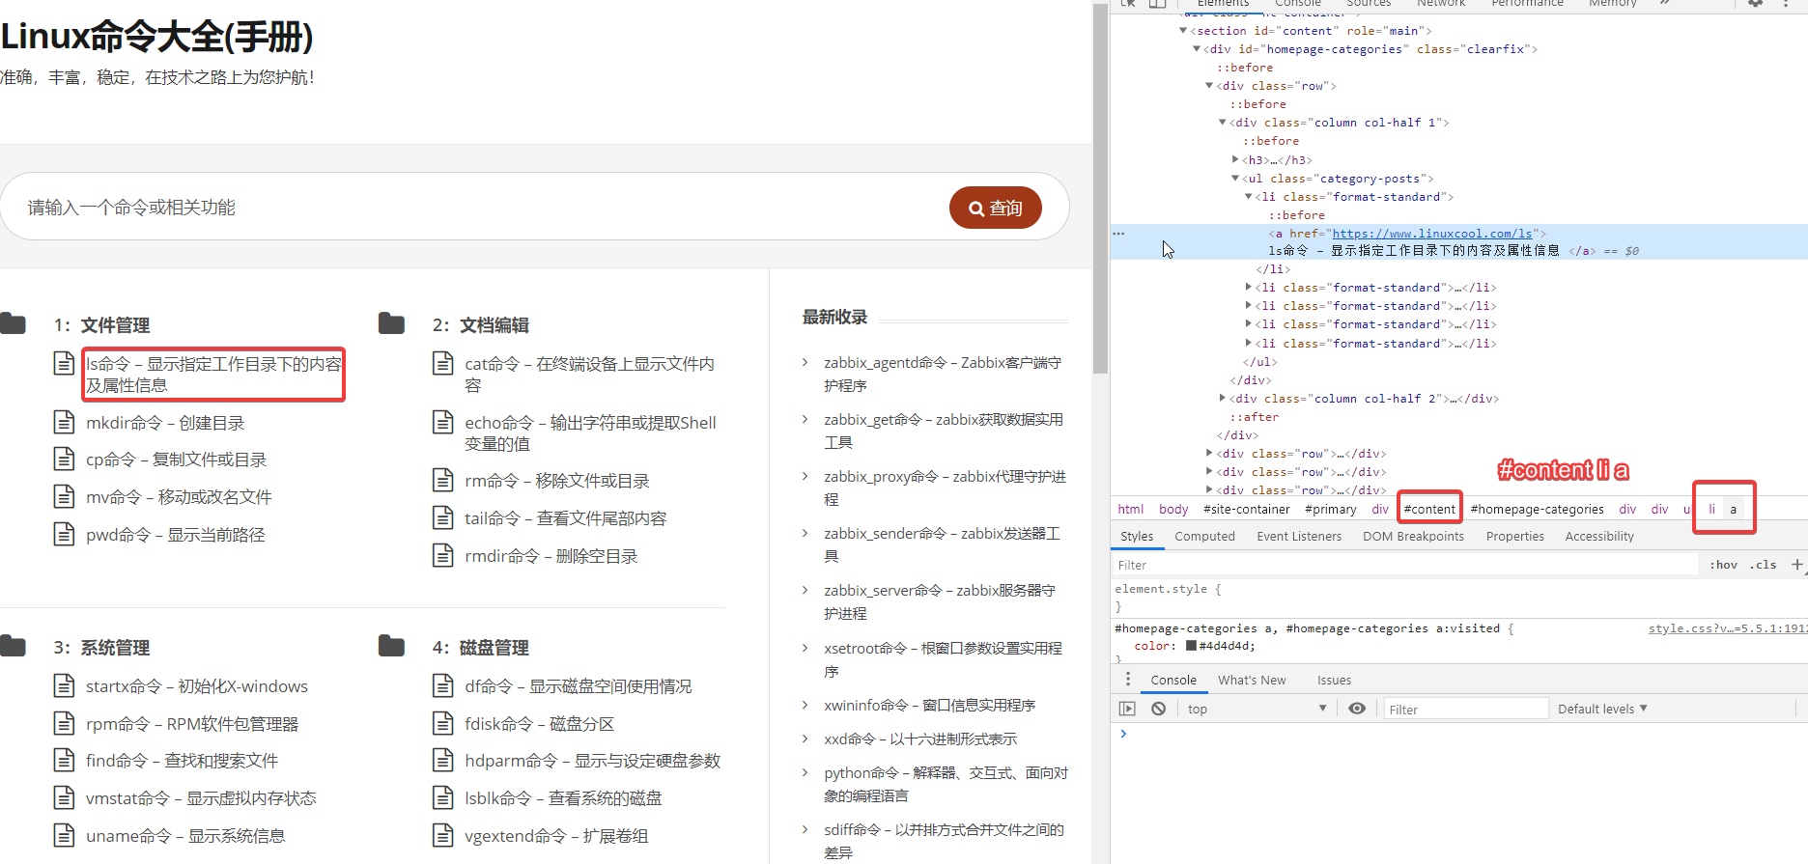Open the mkdir命令 link
Viewport: 1808px width, 864px height.
[x=165, y=423]
